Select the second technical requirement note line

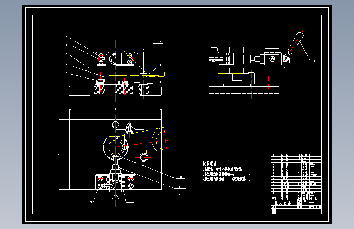(218, 174)
